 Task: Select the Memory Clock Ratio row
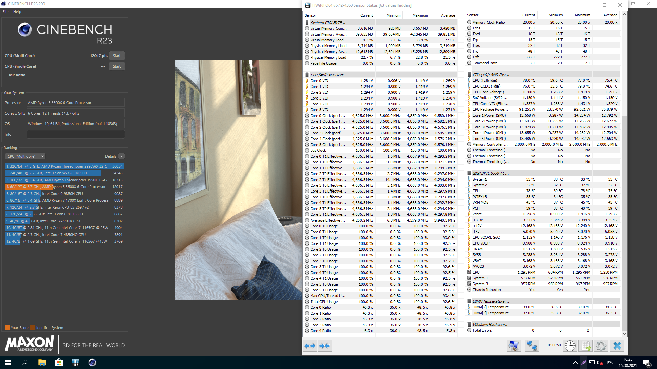[x=543, y=22]
